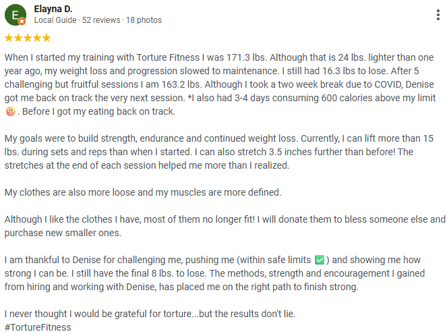
Task: Click the fifth rating star
Action: point(46,38)
